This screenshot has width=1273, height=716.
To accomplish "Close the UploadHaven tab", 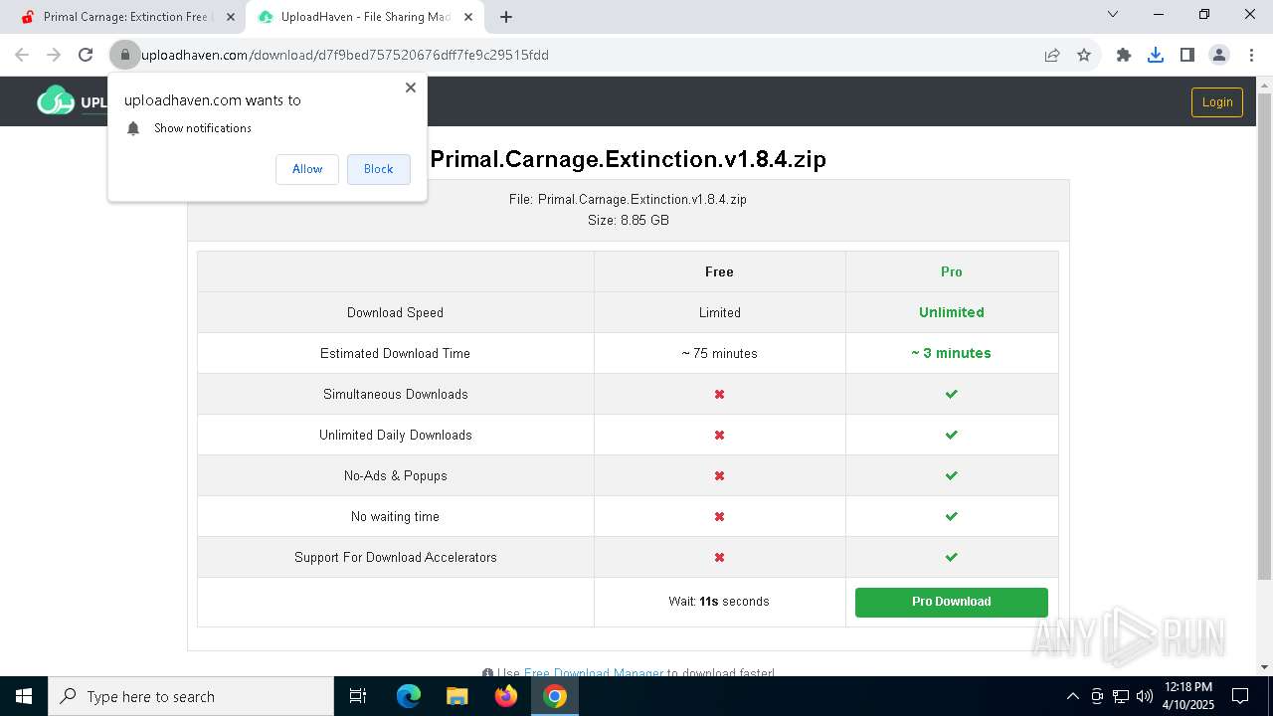I will (x=468, y=17).
